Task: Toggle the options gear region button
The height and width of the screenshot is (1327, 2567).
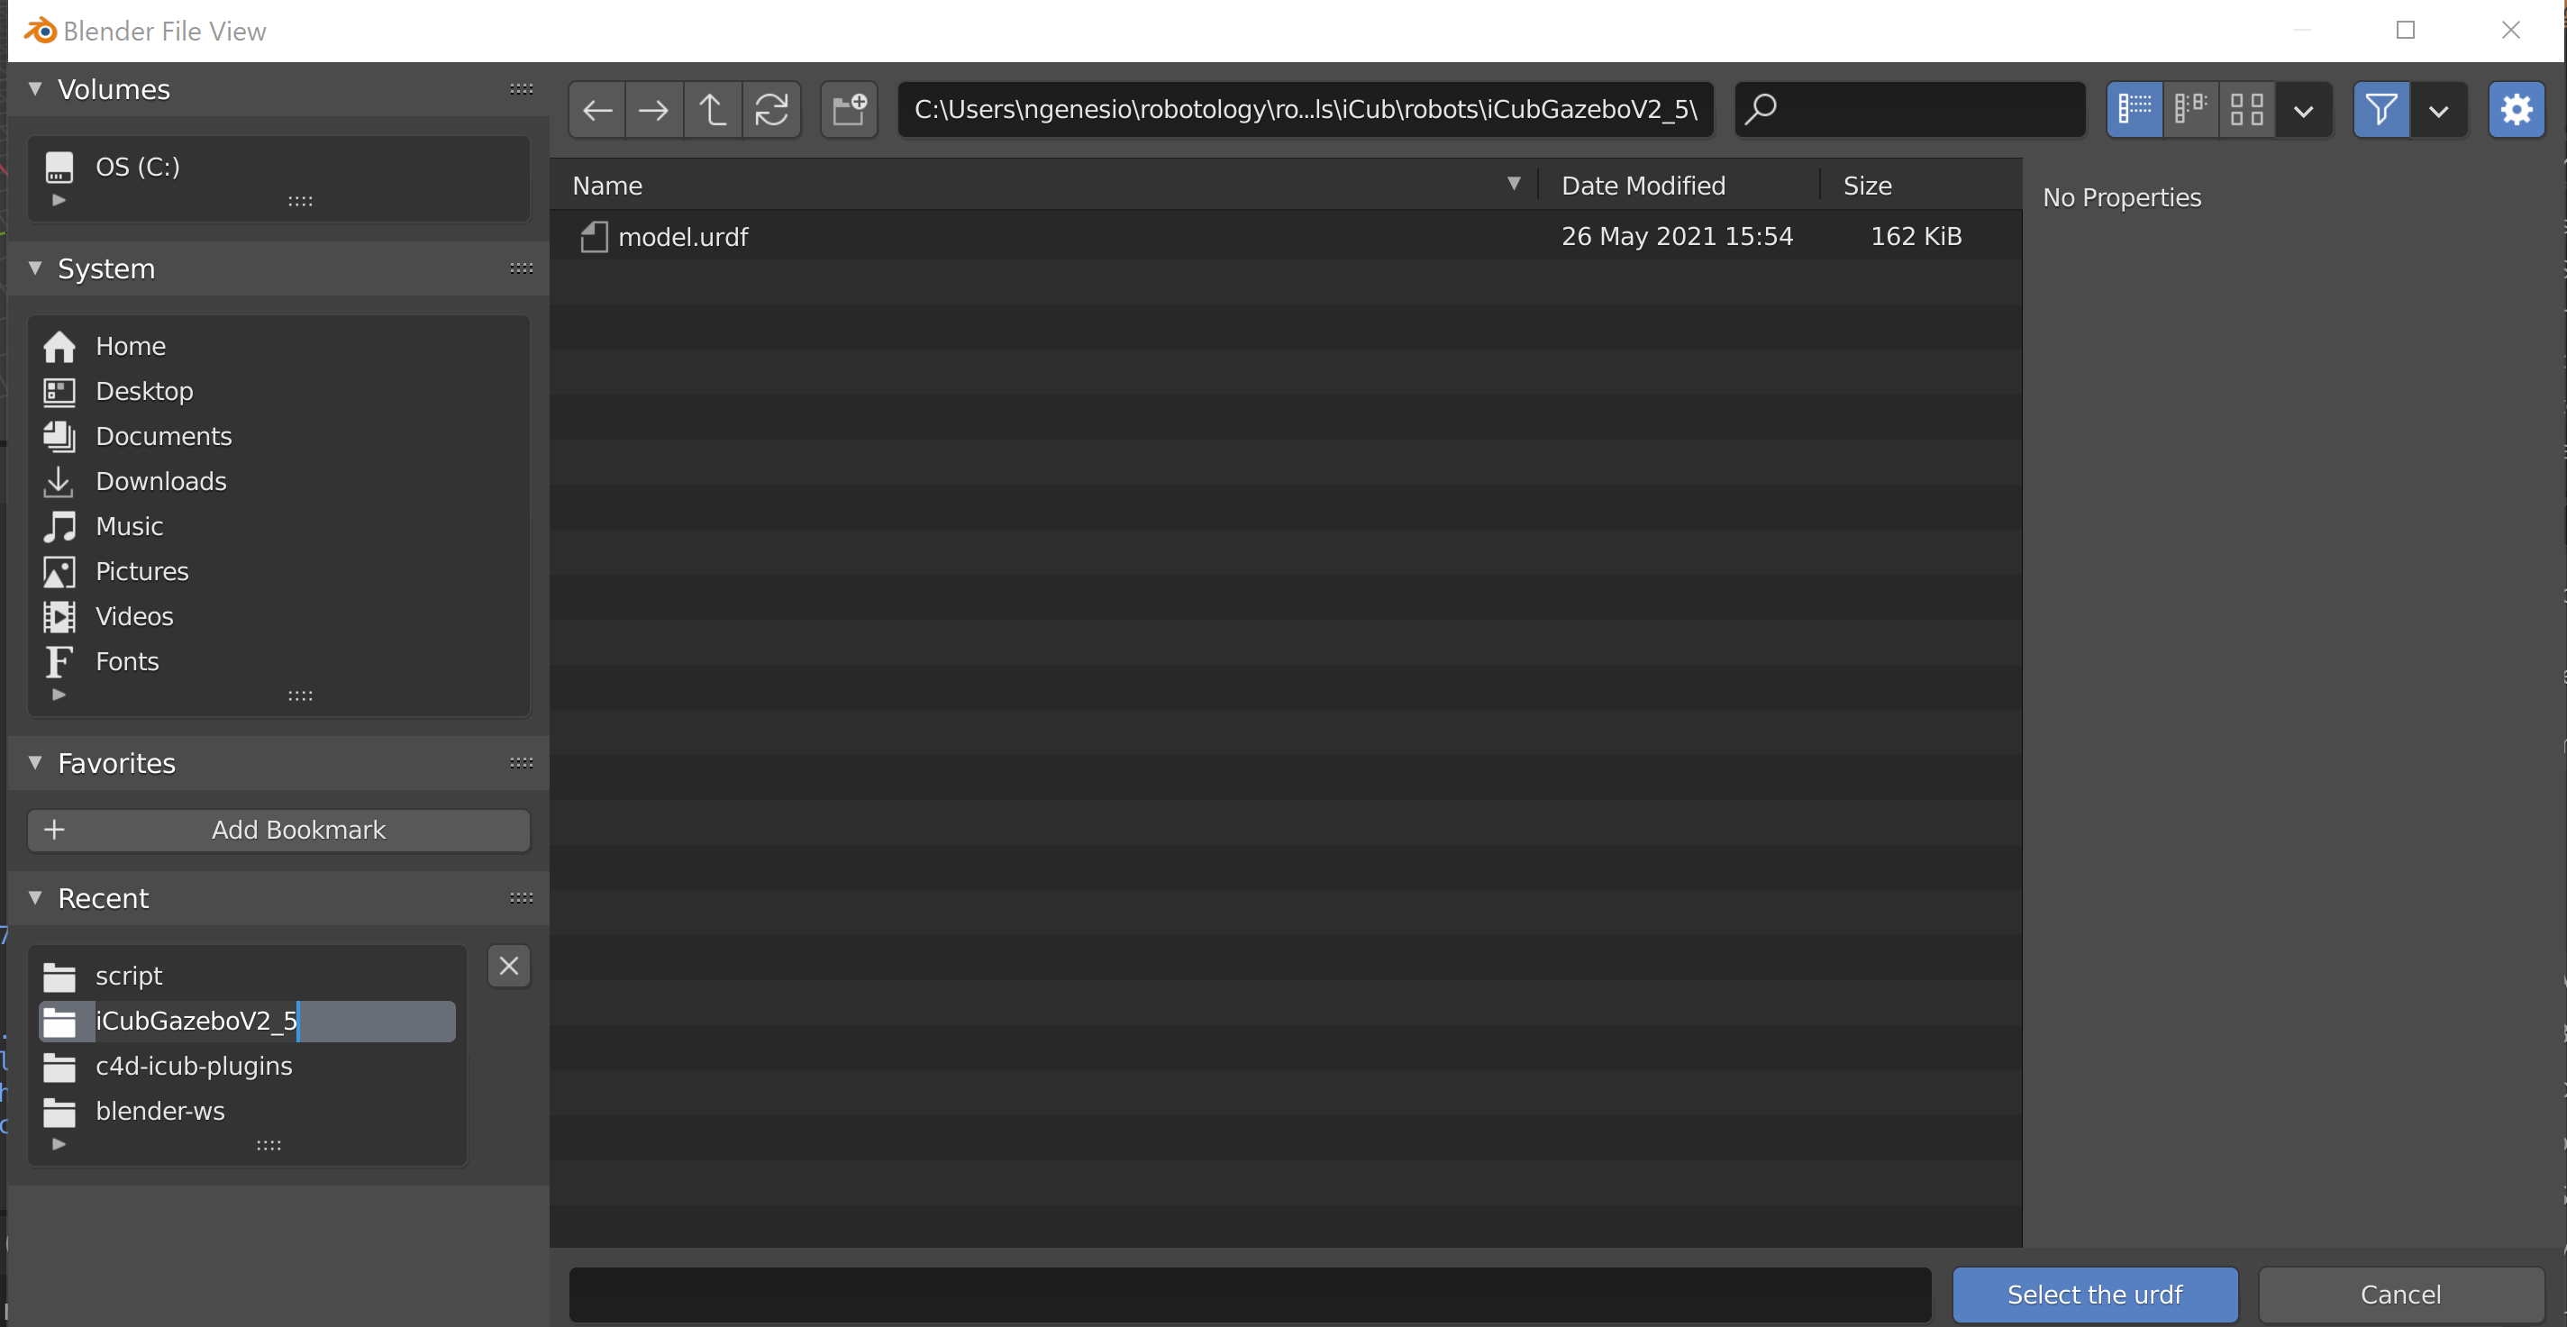Action: pos(2517,110)
